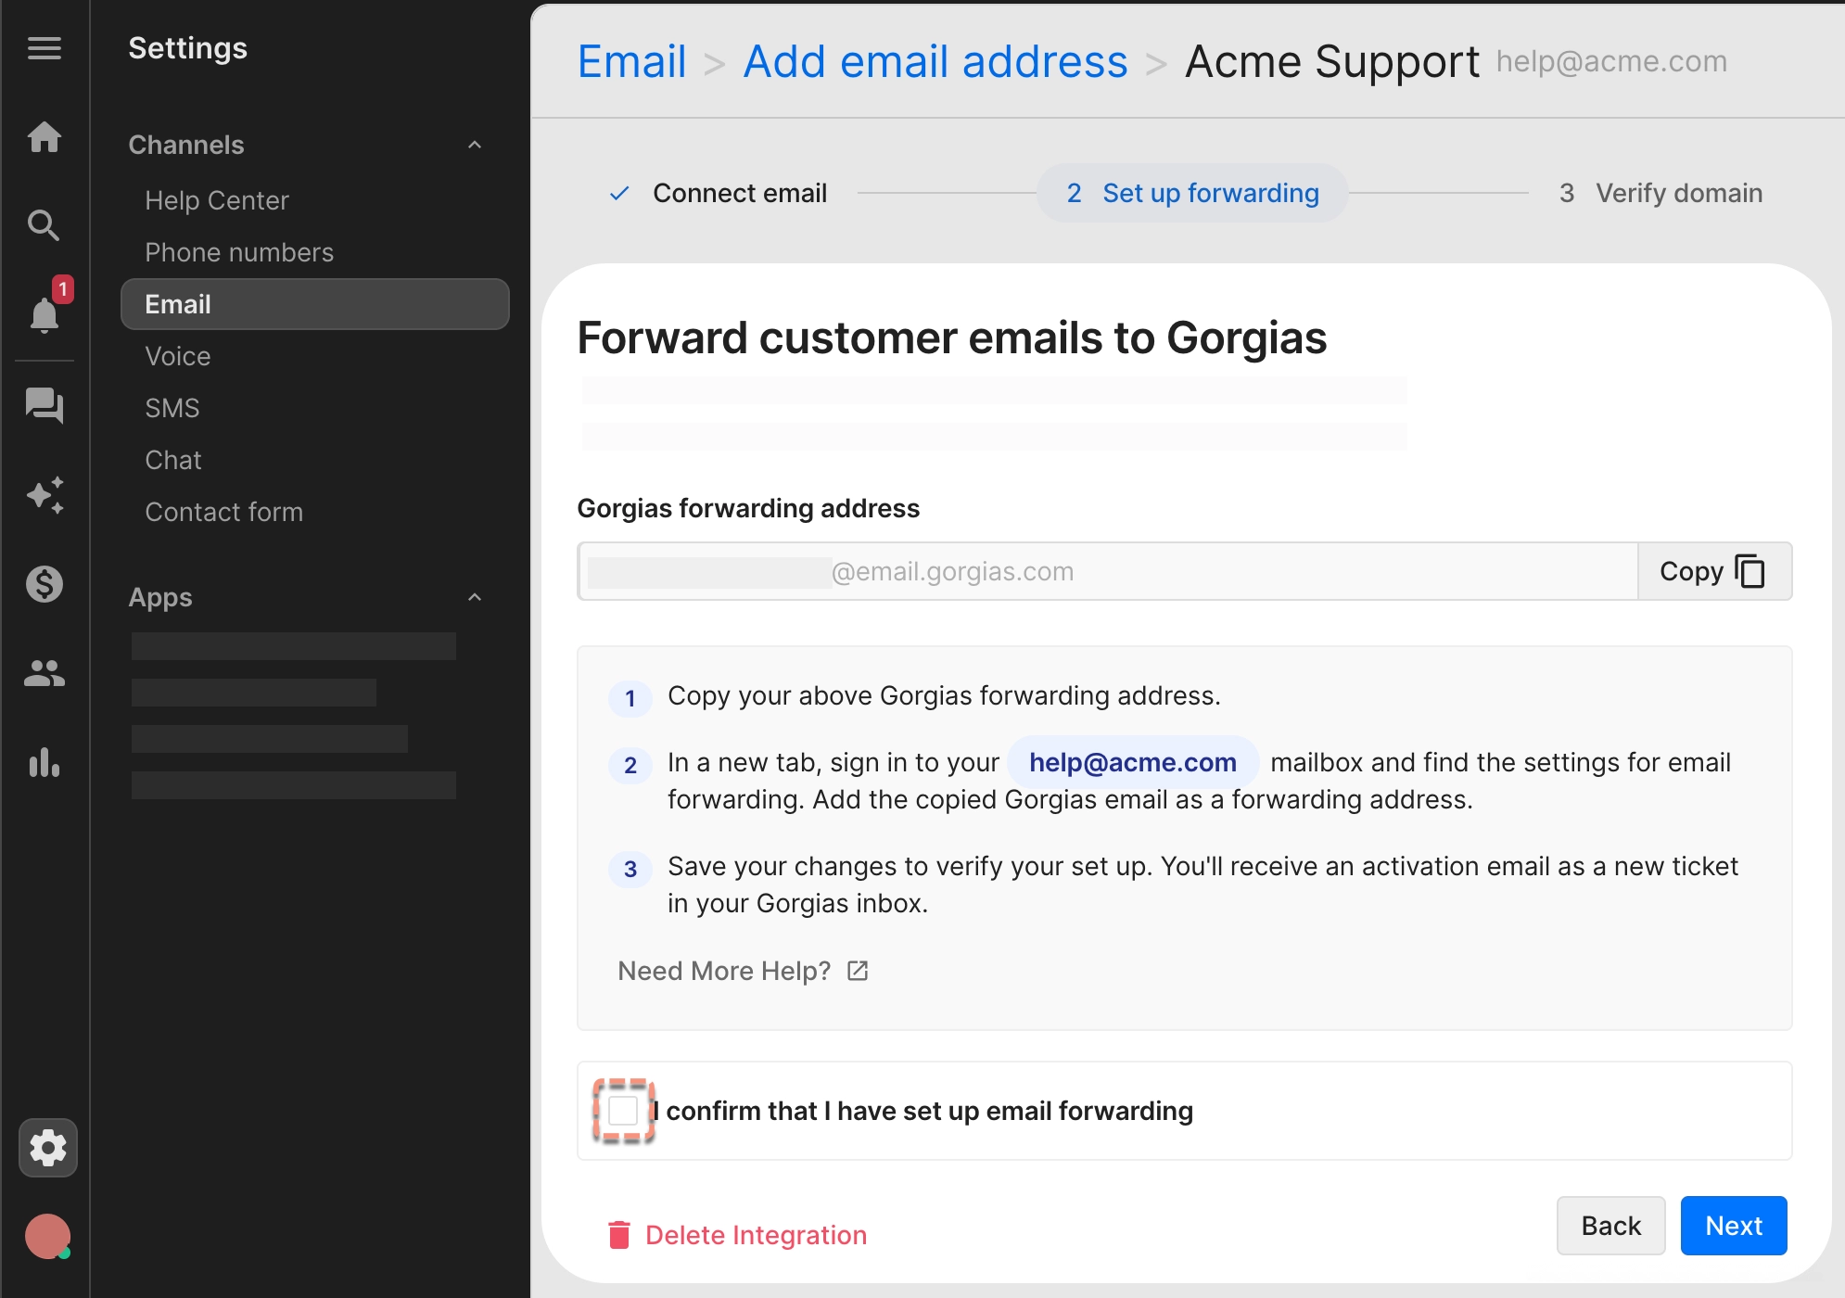Viewport: 1845px width, 1298px height.
Task: Check the confirm email forwarding checkbox
Action: tap(623, 1111)
